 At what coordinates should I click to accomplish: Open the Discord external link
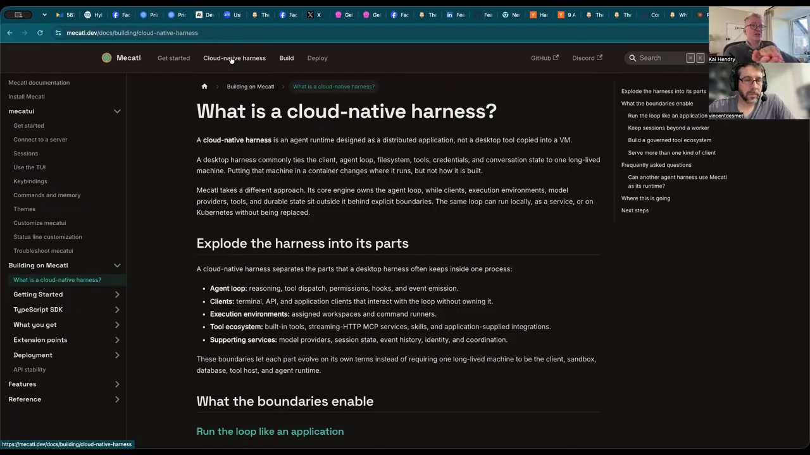click(587, 58)
